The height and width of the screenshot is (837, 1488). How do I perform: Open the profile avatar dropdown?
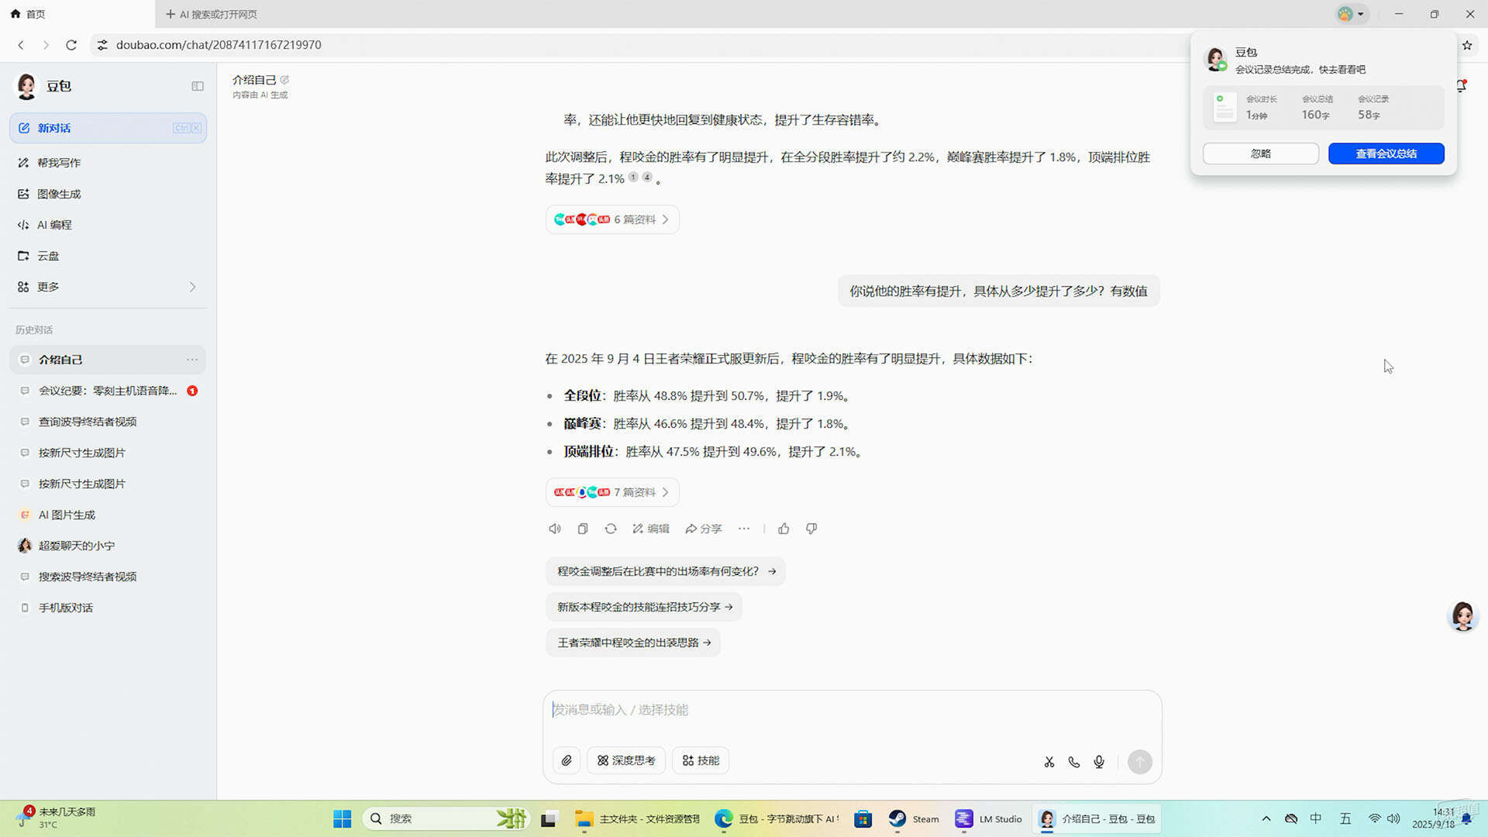point(1352,14)
